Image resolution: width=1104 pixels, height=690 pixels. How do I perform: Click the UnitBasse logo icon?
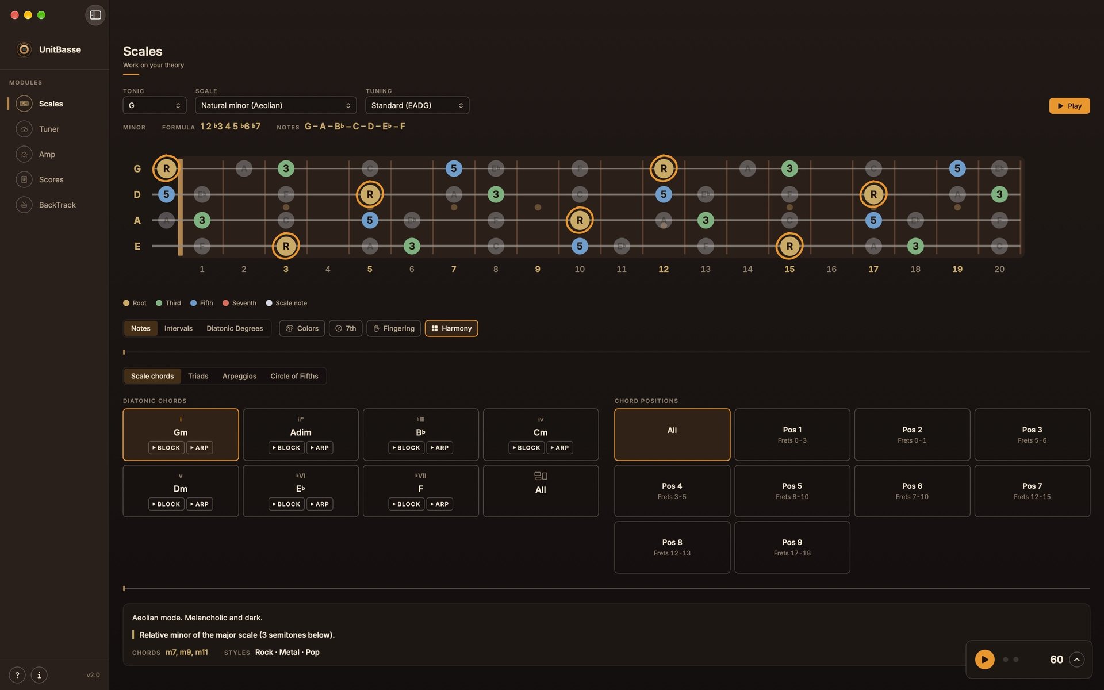(24, 49)
